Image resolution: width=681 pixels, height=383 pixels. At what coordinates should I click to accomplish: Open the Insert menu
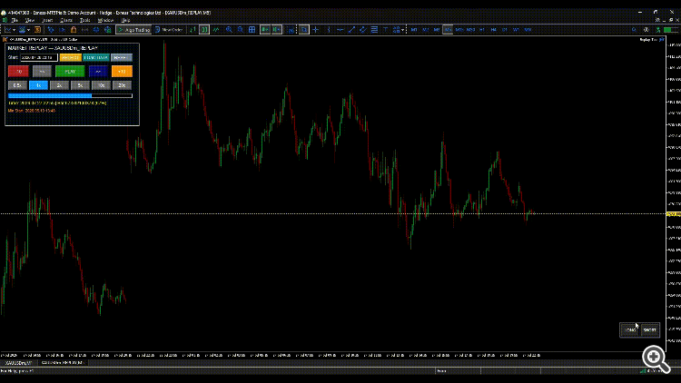pyautogui.click(x=47, y=20)
